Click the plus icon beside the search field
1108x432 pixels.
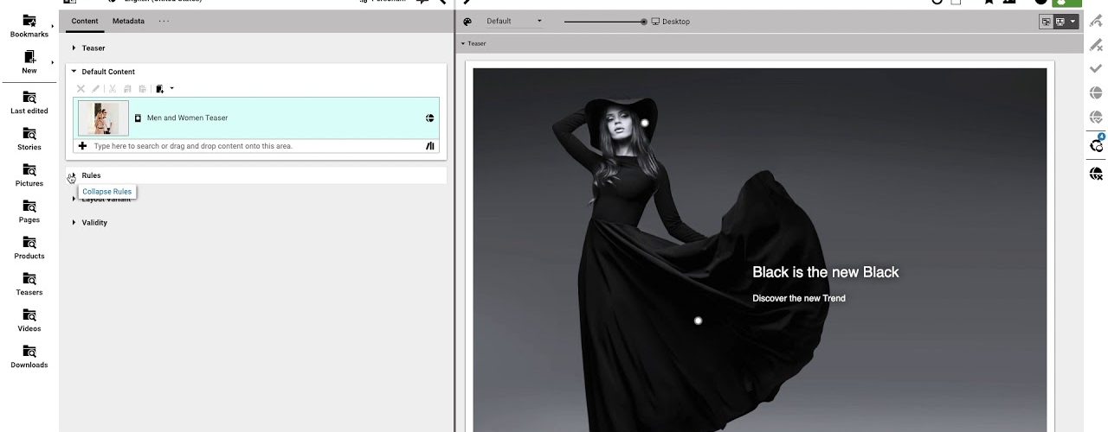(x=82, y=146)
